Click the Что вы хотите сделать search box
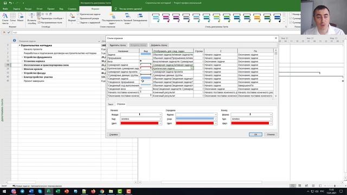 point(131,9)
